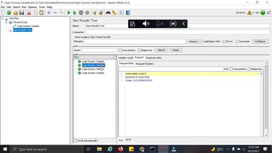Open Firefox from the taskbar
Screen dimensions: 272x153
click(121, 149)
